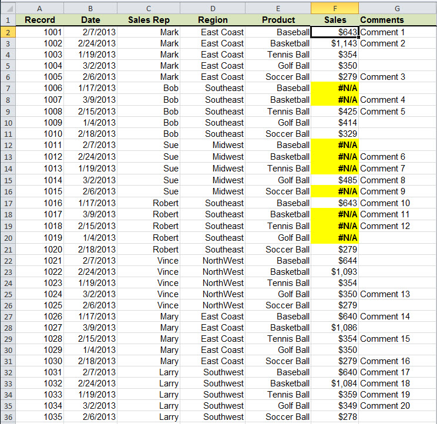Select record number 1010 cell

pyautogui.click(x=40, y=134)
